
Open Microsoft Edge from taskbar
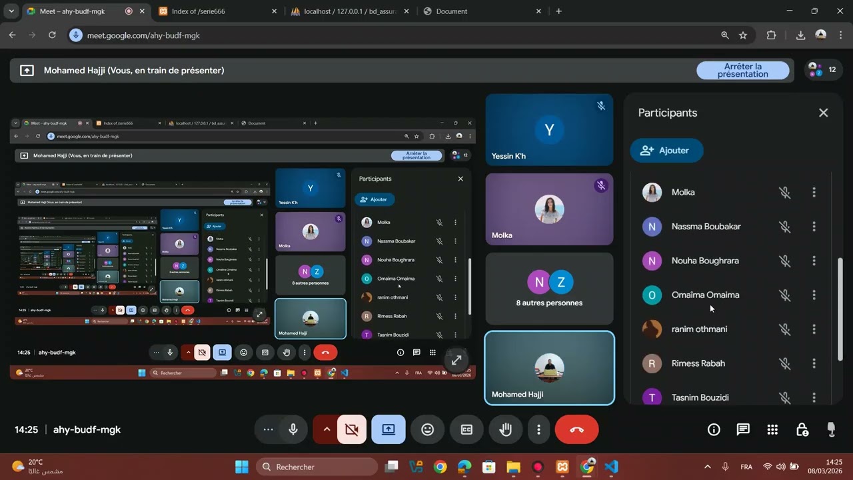464,467
